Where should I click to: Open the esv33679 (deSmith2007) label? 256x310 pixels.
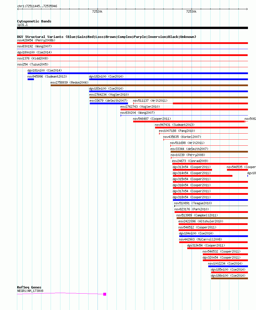pos(108,101)
